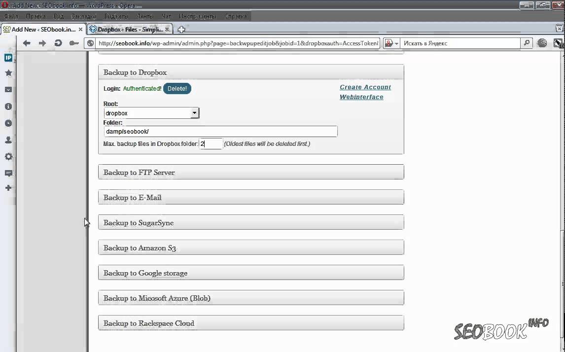Go forward with the forward arrow
This screenshot has width=565, height=352.
[42, 43]
